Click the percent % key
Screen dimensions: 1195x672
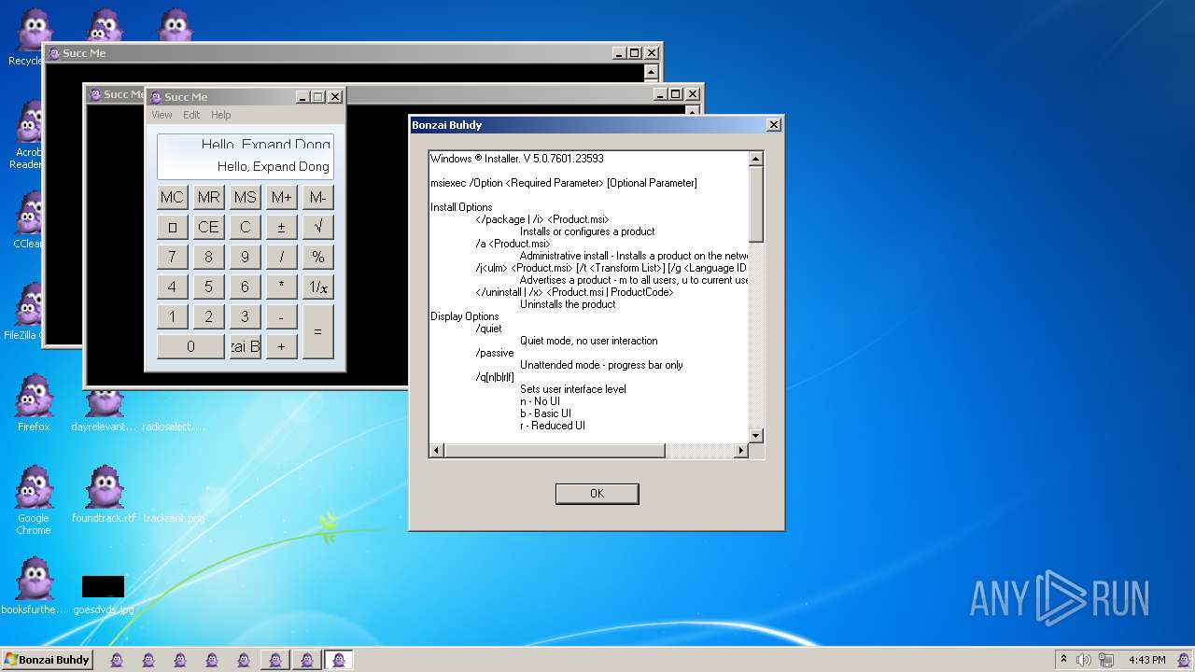pos(318,257)
